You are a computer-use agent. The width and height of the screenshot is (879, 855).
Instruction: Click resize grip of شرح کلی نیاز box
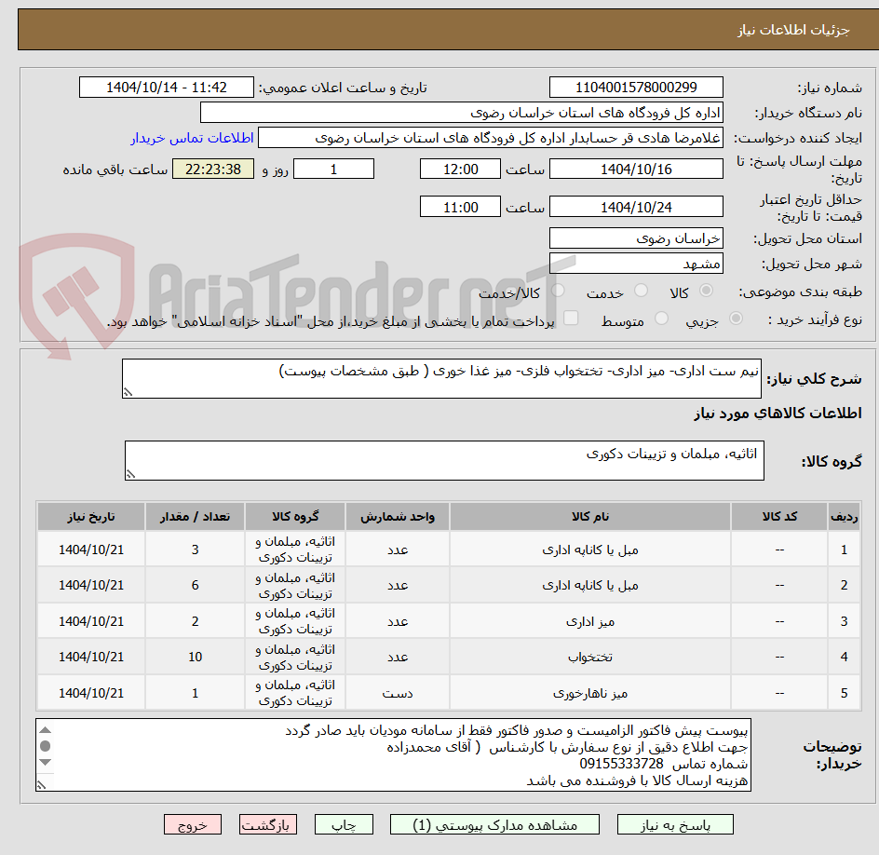click(x=128, y=392)
